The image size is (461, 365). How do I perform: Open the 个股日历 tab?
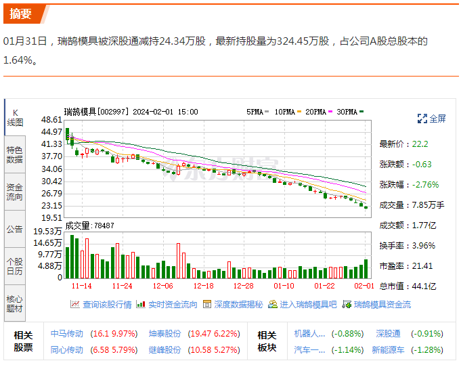[15, 266]
